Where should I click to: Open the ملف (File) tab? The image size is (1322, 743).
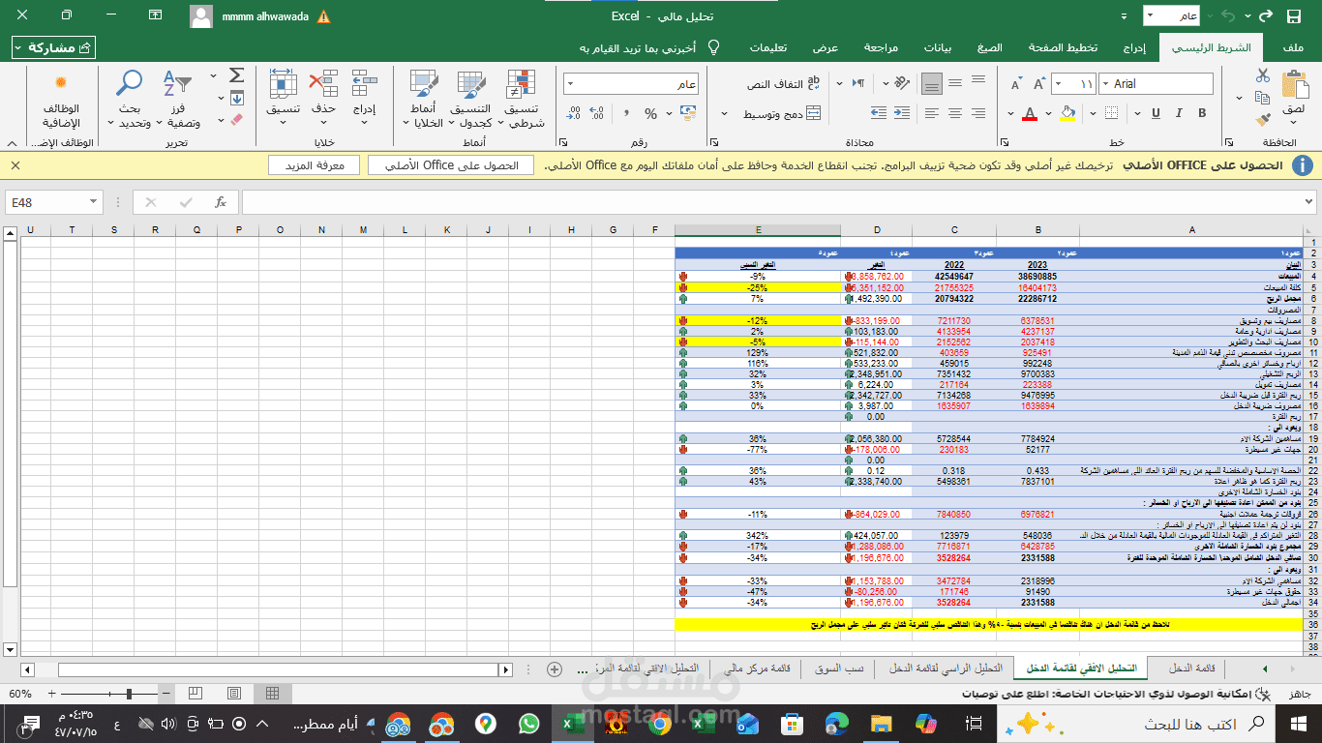click(x=1293, y=47)
